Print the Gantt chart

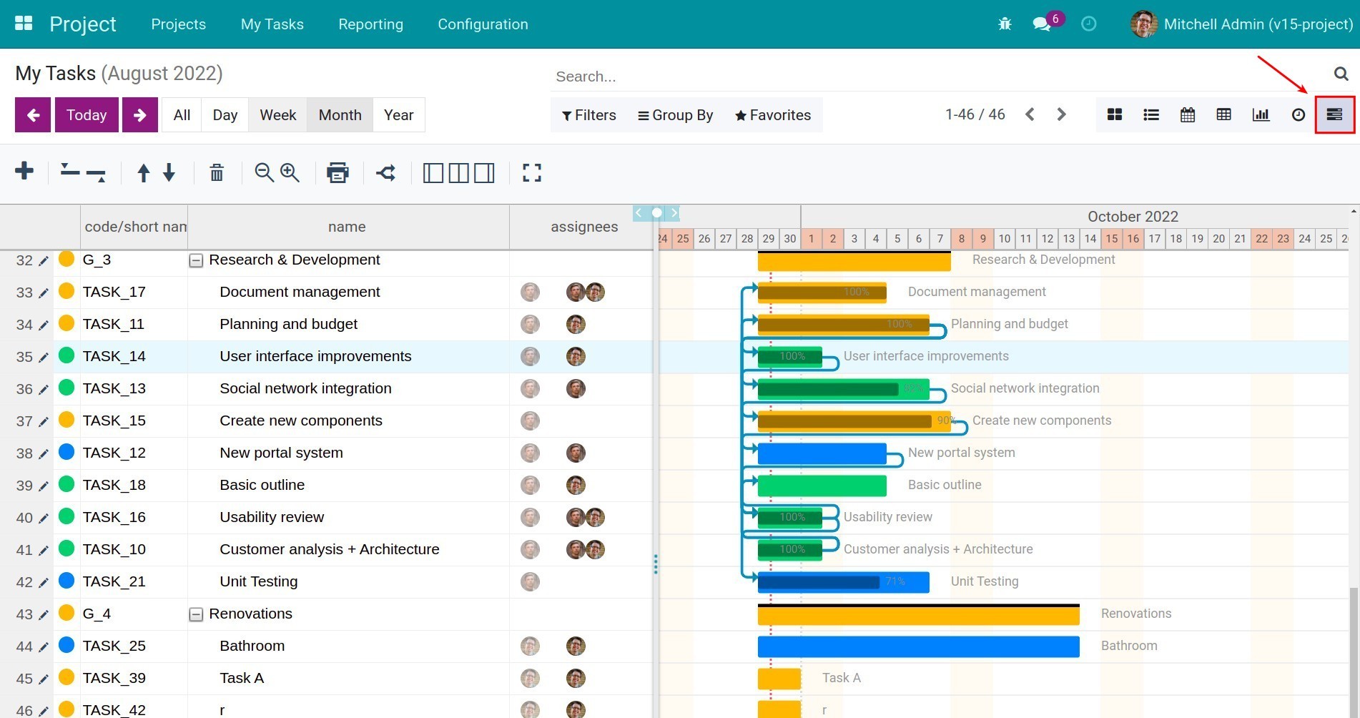pyautogui.click(x=337, y=172)
